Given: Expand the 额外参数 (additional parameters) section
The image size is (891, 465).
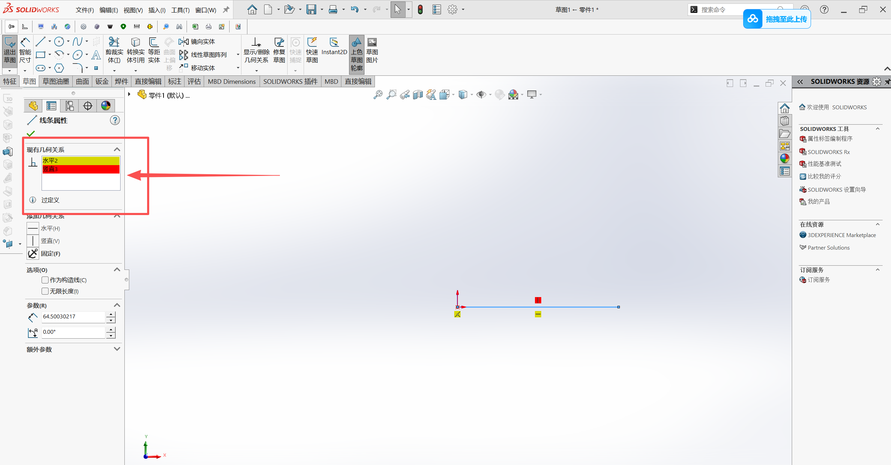Looking at the screenshot, I should pos(117,349).
